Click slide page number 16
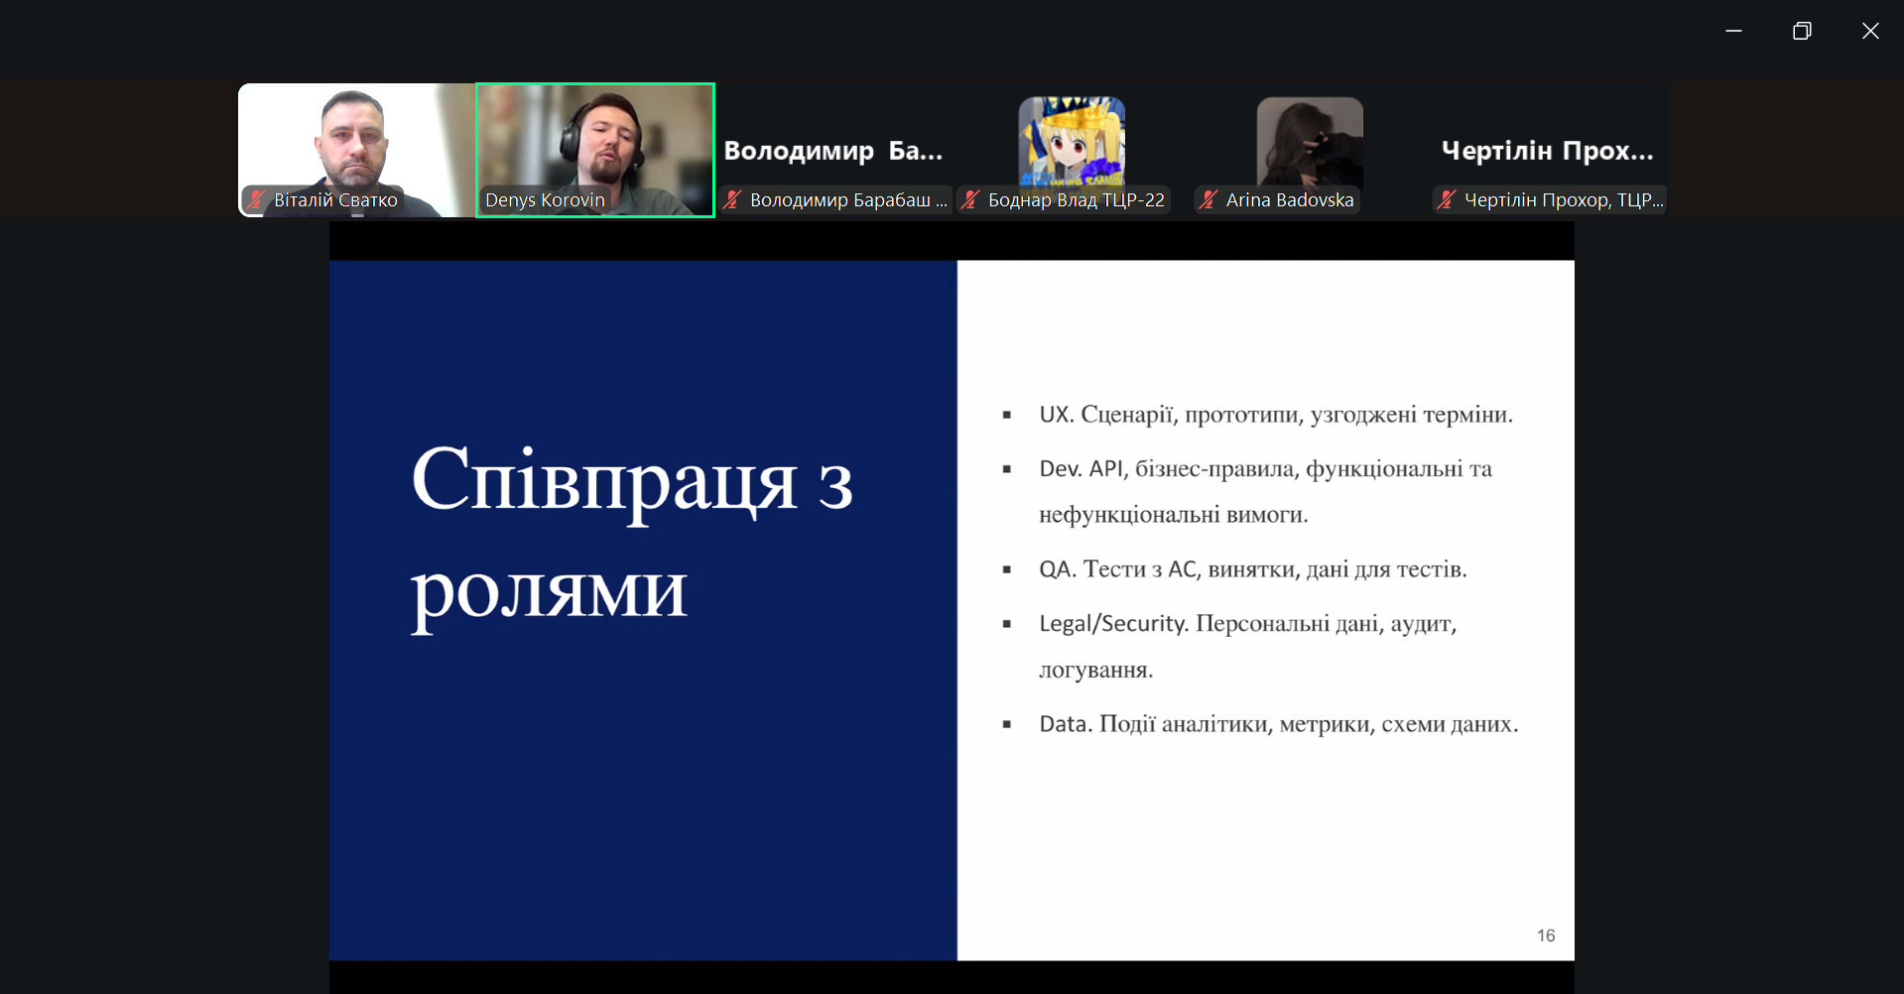The width and height of the screenshot is (1904, 994). click(x=1545, y=935)
